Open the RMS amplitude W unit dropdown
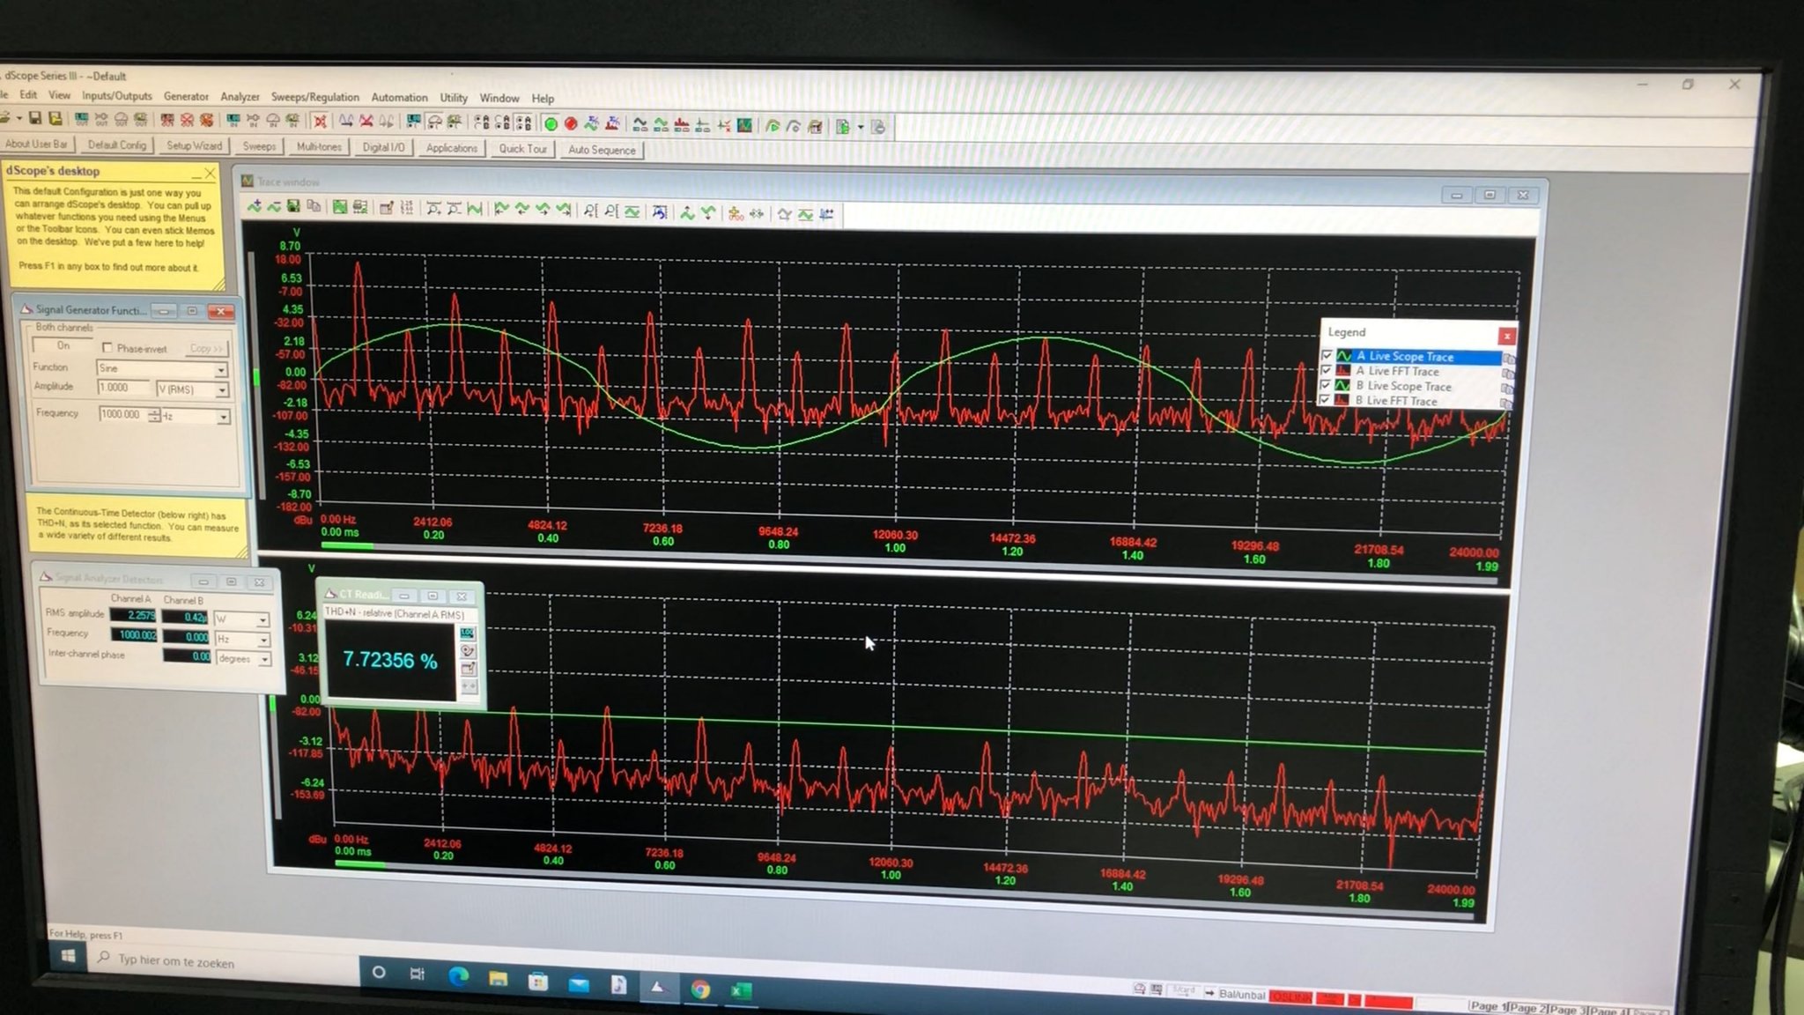This screenshot has width=1804, height=1015. 262,620
